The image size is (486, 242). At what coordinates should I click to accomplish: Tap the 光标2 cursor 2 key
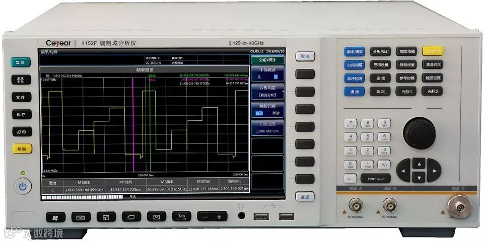coord(433,91)
